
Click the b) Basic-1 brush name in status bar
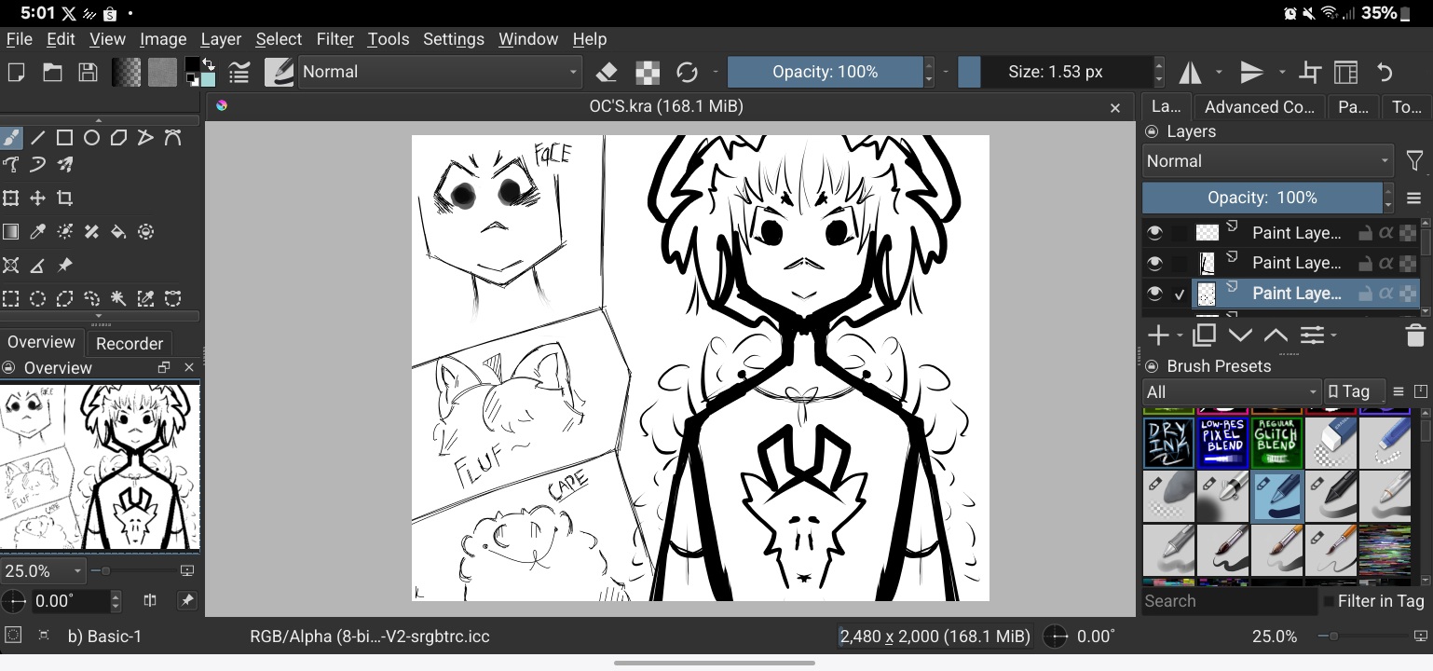[x=105, y=637]
